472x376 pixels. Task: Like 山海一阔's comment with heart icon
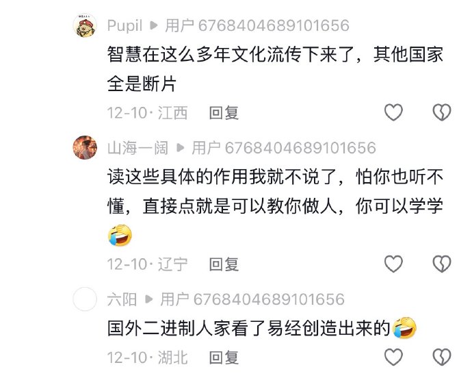[393, 264]
